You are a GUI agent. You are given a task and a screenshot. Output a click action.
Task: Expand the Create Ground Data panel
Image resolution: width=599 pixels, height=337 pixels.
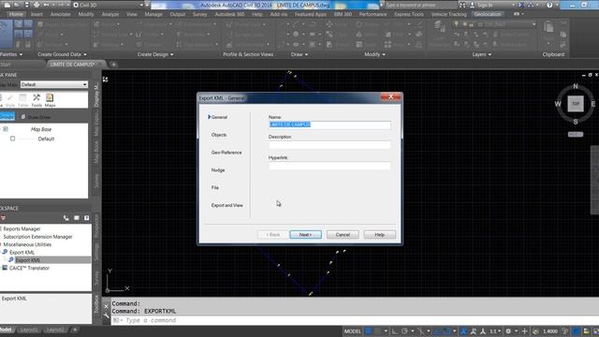pos(62,54)
